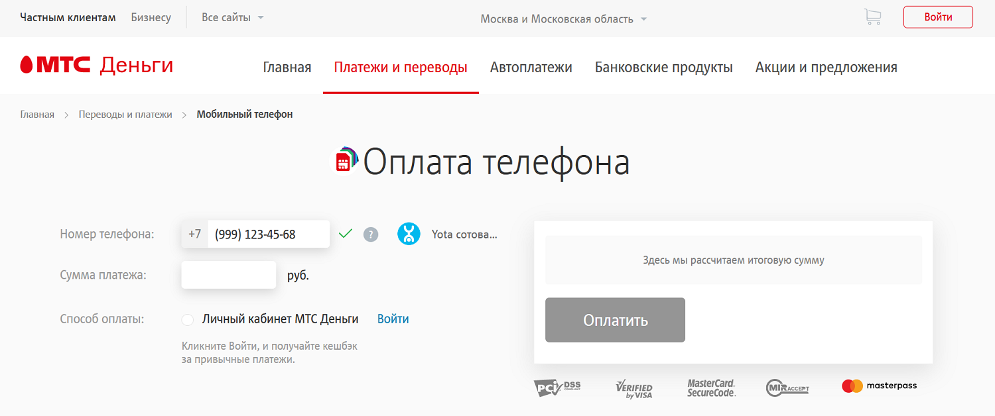The height and width of the screenshot is (416, 995).
Task: Open Банковские продукты menu item
Action: [x=664, y=67]
